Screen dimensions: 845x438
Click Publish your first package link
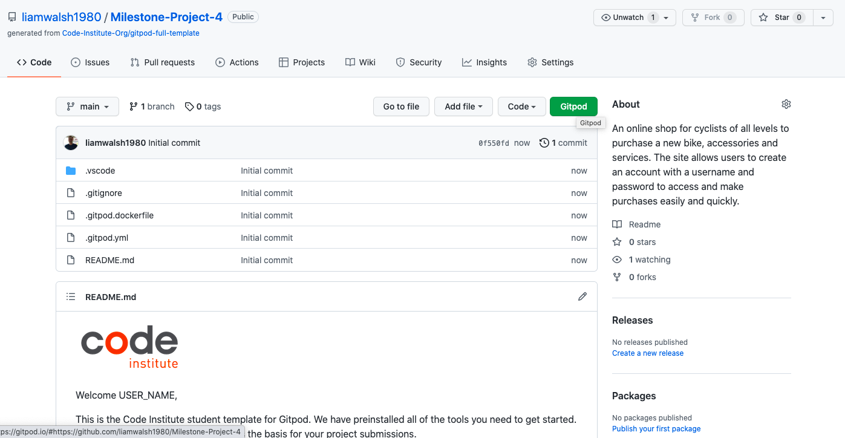[656, 429]
